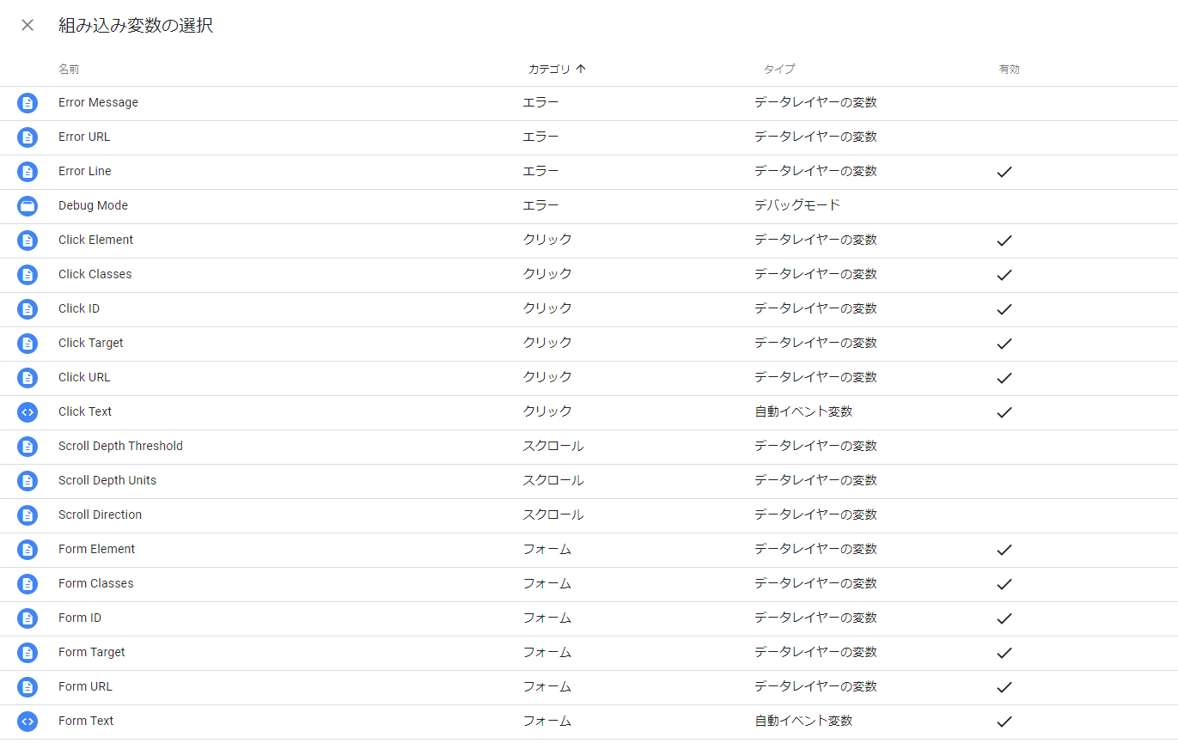This screenshot has height=743, width=1178.
Task: Select the Click Target variable name
Action: click(x=91, y=343)
